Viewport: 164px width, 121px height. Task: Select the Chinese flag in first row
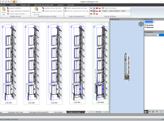pyautogui.click(x=97, y=8)
